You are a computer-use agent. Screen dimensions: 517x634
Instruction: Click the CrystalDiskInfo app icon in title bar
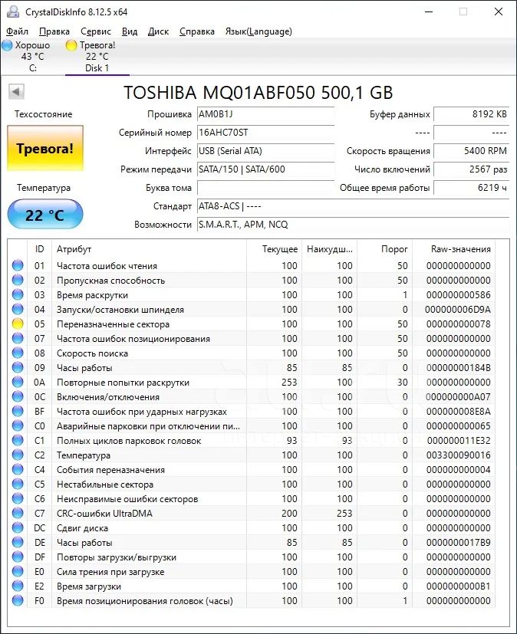pyautogui.click(x=13, y=11)
